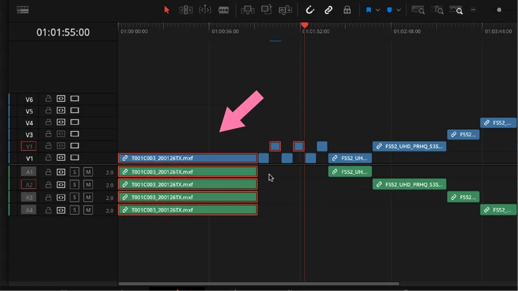Image resolution: width=518 pixels, height=291 pixels.
Task: Click the Custom Zoom icon
Action: [456, 10]
